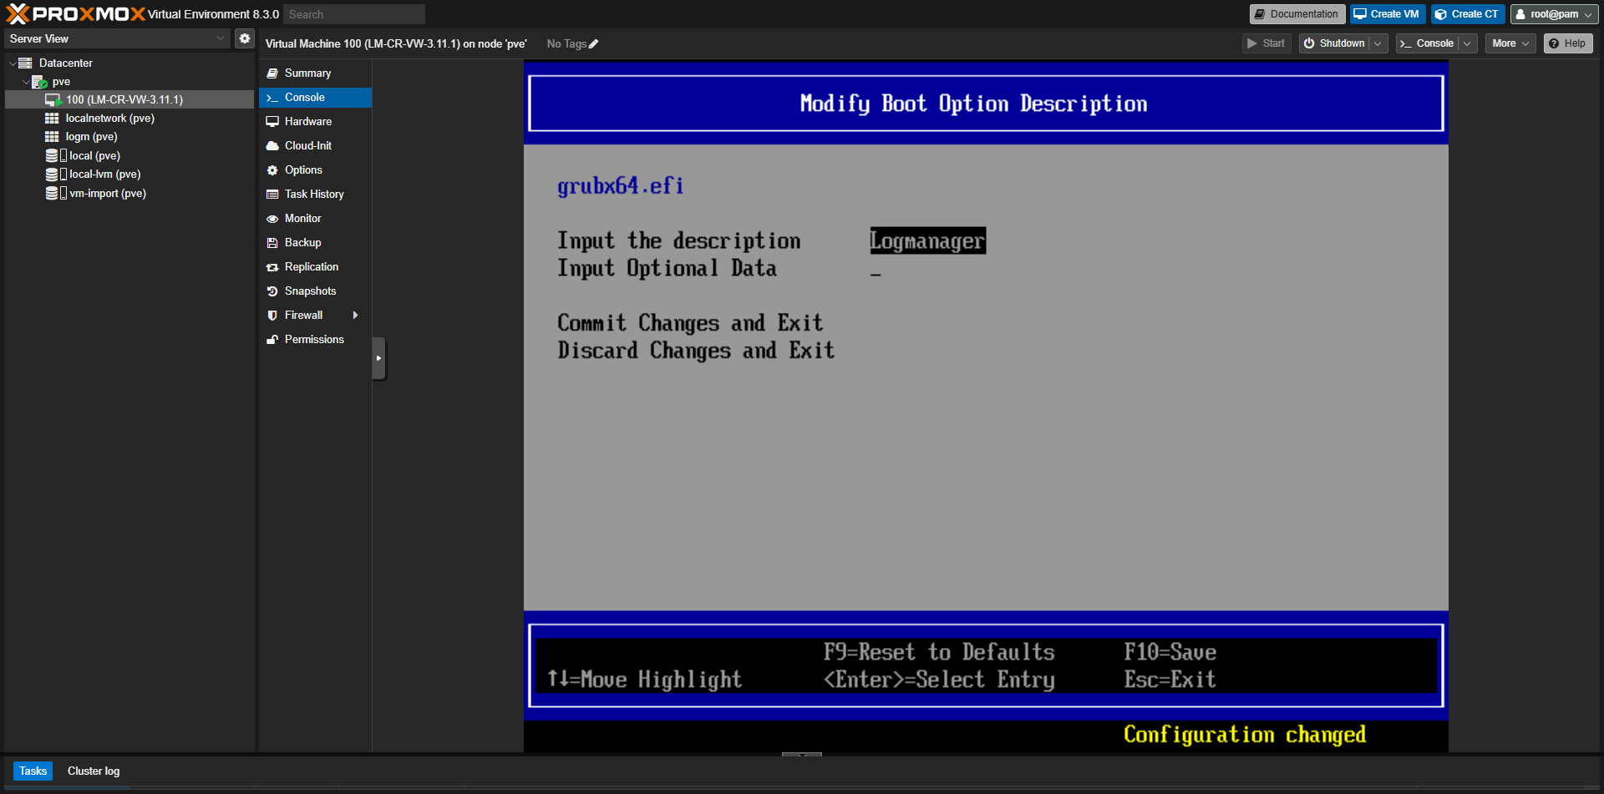This screenshot has height=794, width=1604.
Task: Click the Permissions key icon
Action: coord(272,339)
